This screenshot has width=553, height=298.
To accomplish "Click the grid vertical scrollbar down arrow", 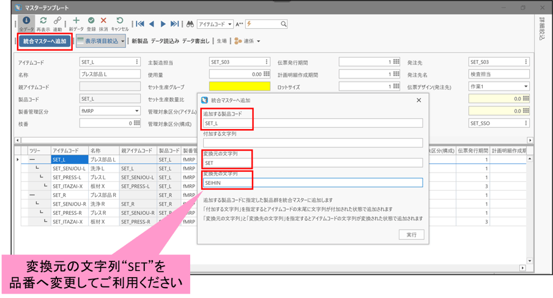I will click(x=530, y=261).
